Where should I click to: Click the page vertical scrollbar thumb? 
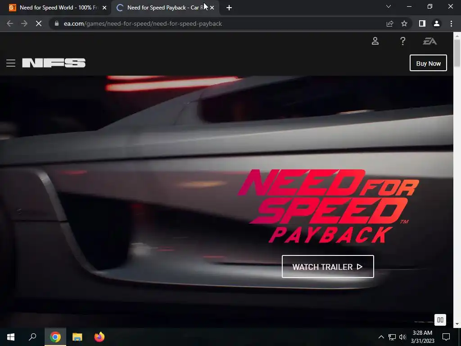(457, 53)
